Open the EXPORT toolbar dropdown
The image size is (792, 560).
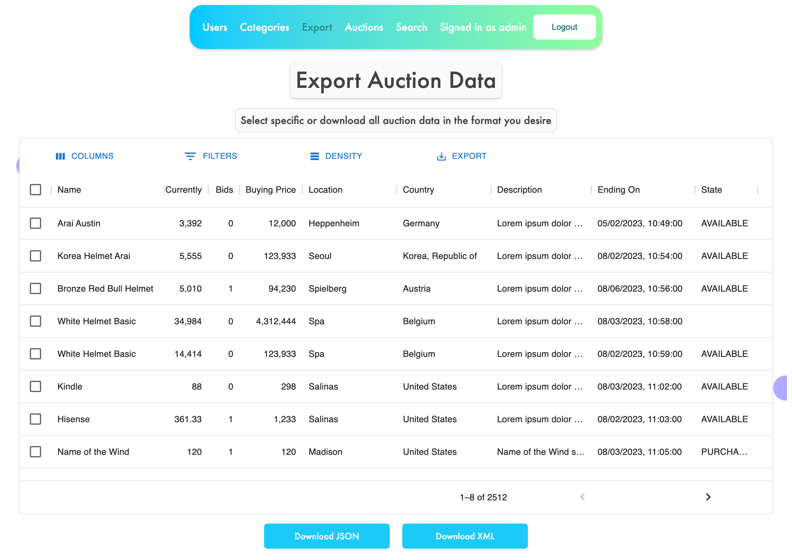(x=469, y=156)
